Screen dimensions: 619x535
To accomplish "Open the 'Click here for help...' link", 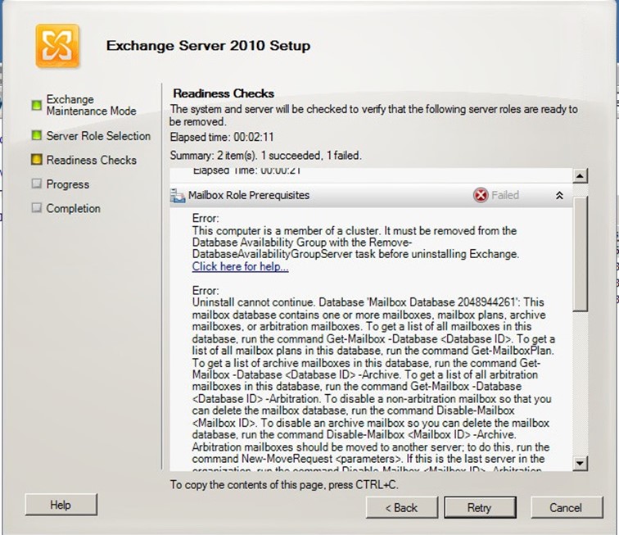I will [x=240, y=267].
